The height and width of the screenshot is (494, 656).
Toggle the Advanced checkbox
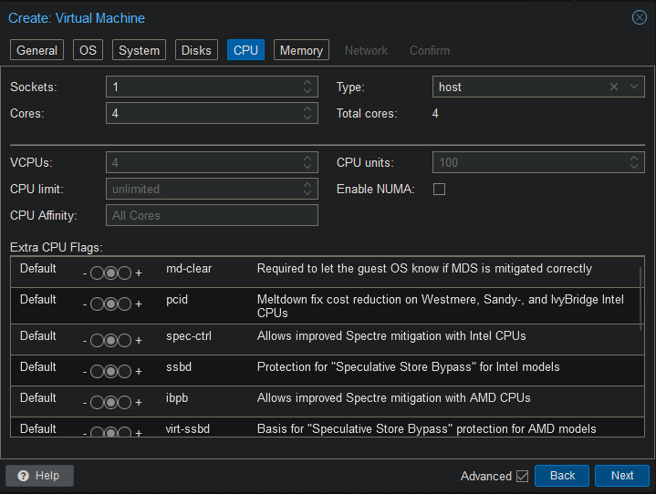[522, 476]
